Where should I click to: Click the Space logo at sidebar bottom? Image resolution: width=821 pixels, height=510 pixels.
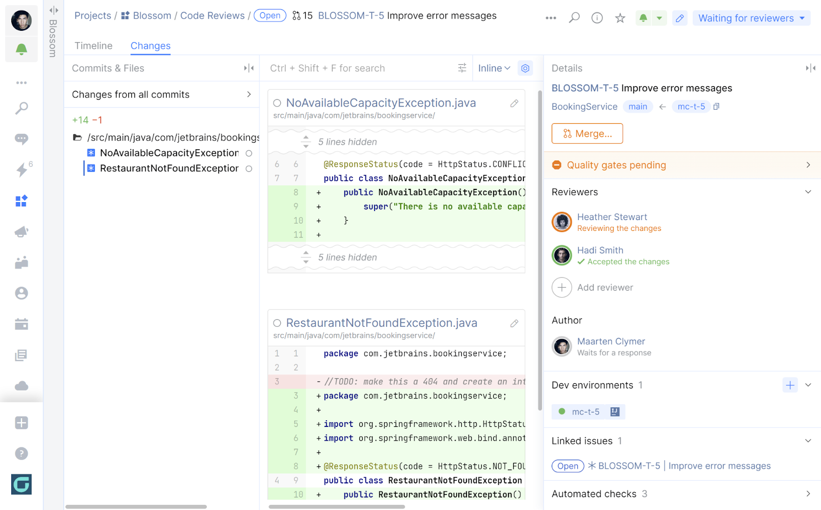(22, 484)
